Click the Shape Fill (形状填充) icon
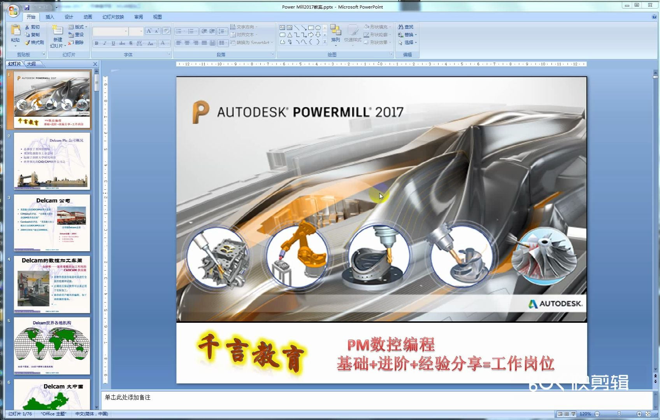 376,27
